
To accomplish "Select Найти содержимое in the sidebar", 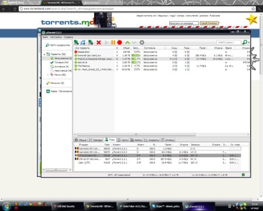I will [58, 45].
